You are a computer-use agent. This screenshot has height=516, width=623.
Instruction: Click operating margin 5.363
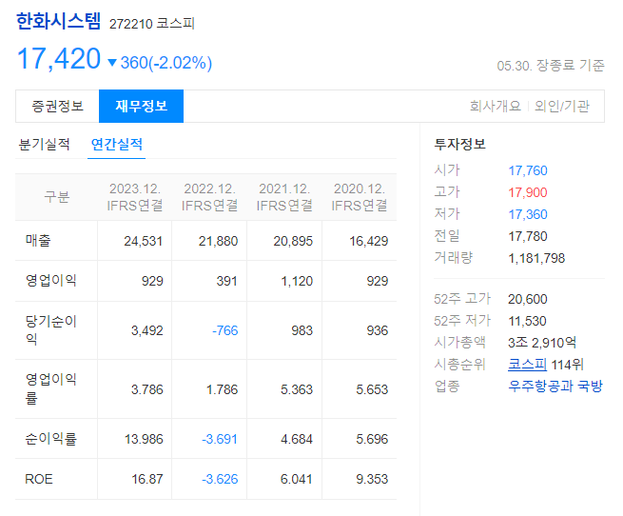[x=297, y=389]
